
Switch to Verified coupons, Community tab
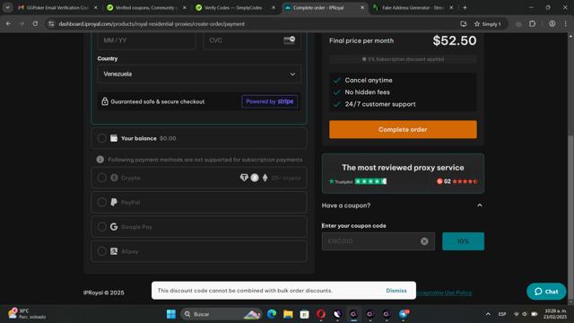pos(142,7)
